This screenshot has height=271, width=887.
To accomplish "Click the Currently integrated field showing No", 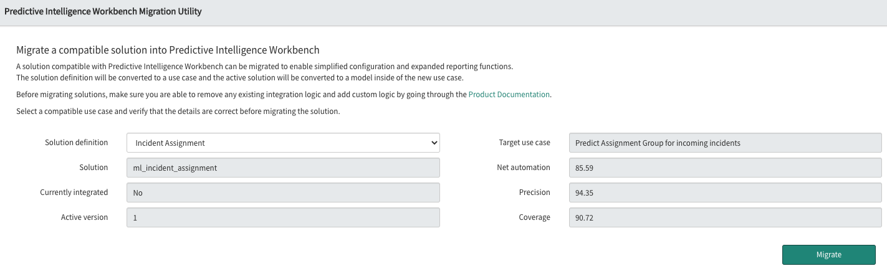I will coord(283,193).
